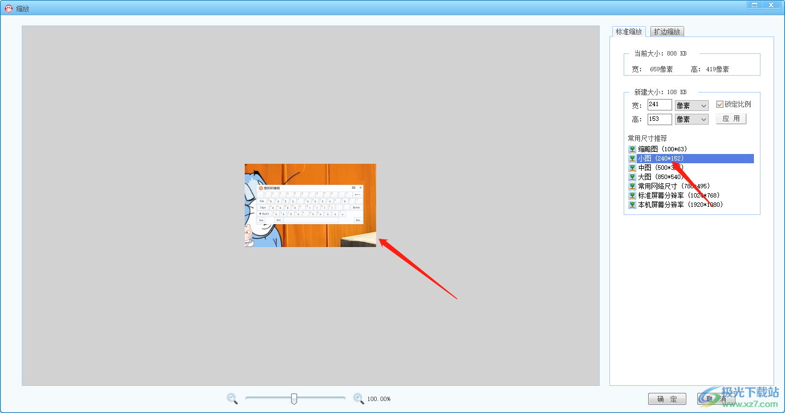
Task: Select 本机屏幕分辨率 (1920*1080) preset
Action: (681, 205)
